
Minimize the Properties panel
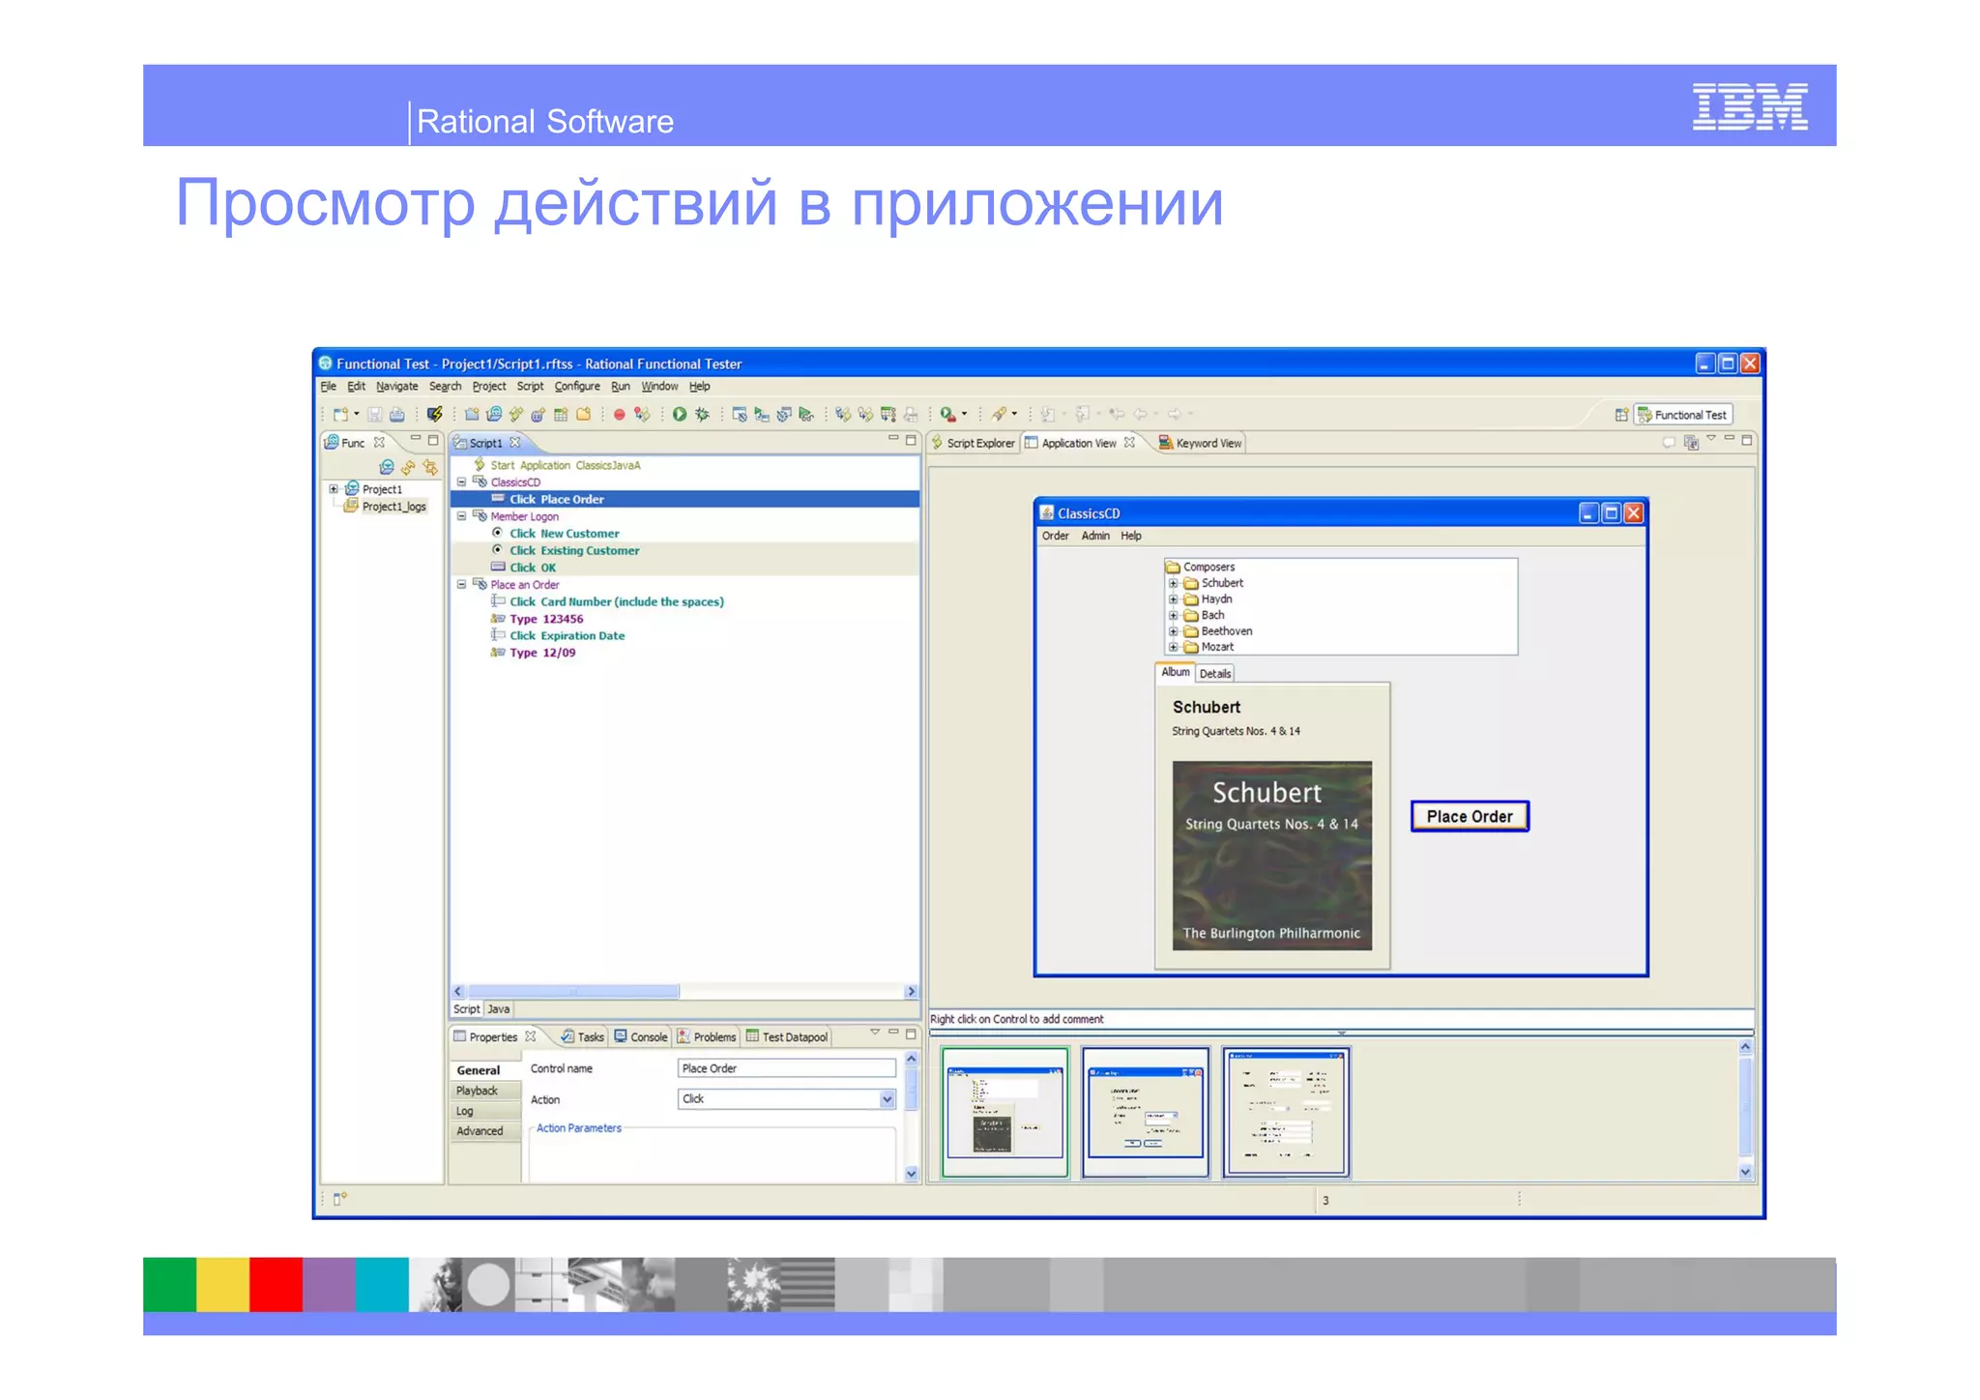[893, 1033]
